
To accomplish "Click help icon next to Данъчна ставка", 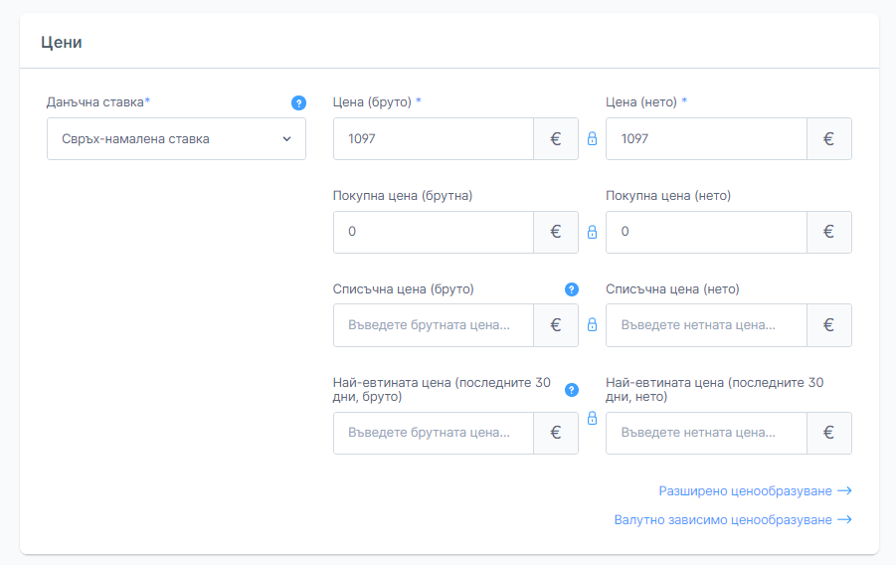I will 298,102.
